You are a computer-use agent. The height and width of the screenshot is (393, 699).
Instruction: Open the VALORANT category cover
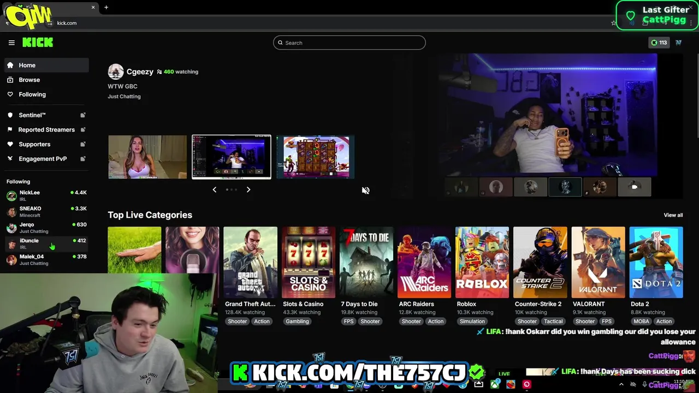pyautogui.click(x=598, y=262)
